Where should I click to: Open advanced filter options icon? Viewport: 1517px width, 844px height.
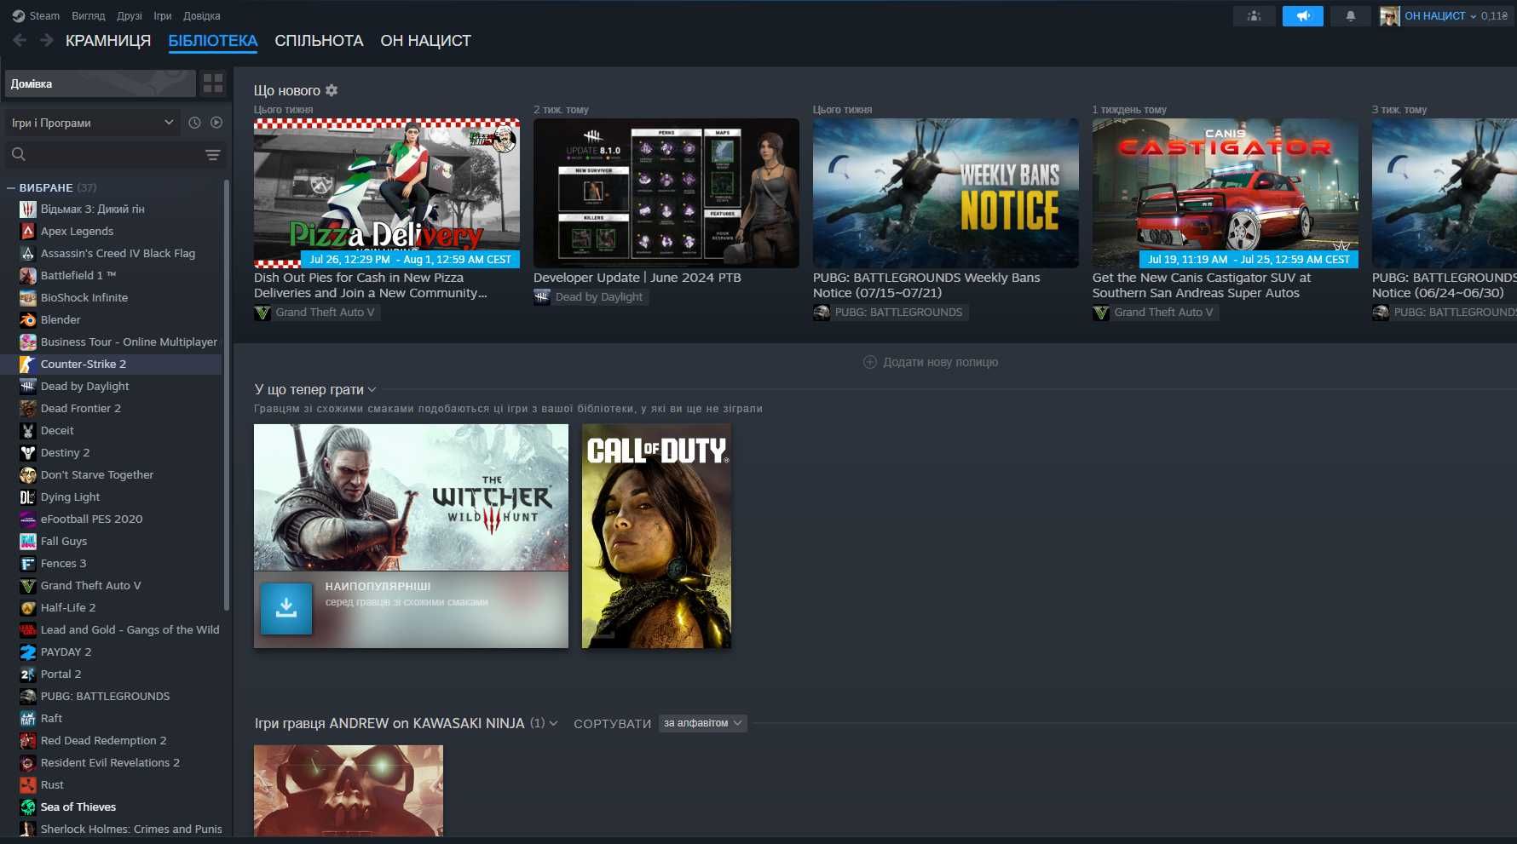pyautogui.click(x=213, y=154)
